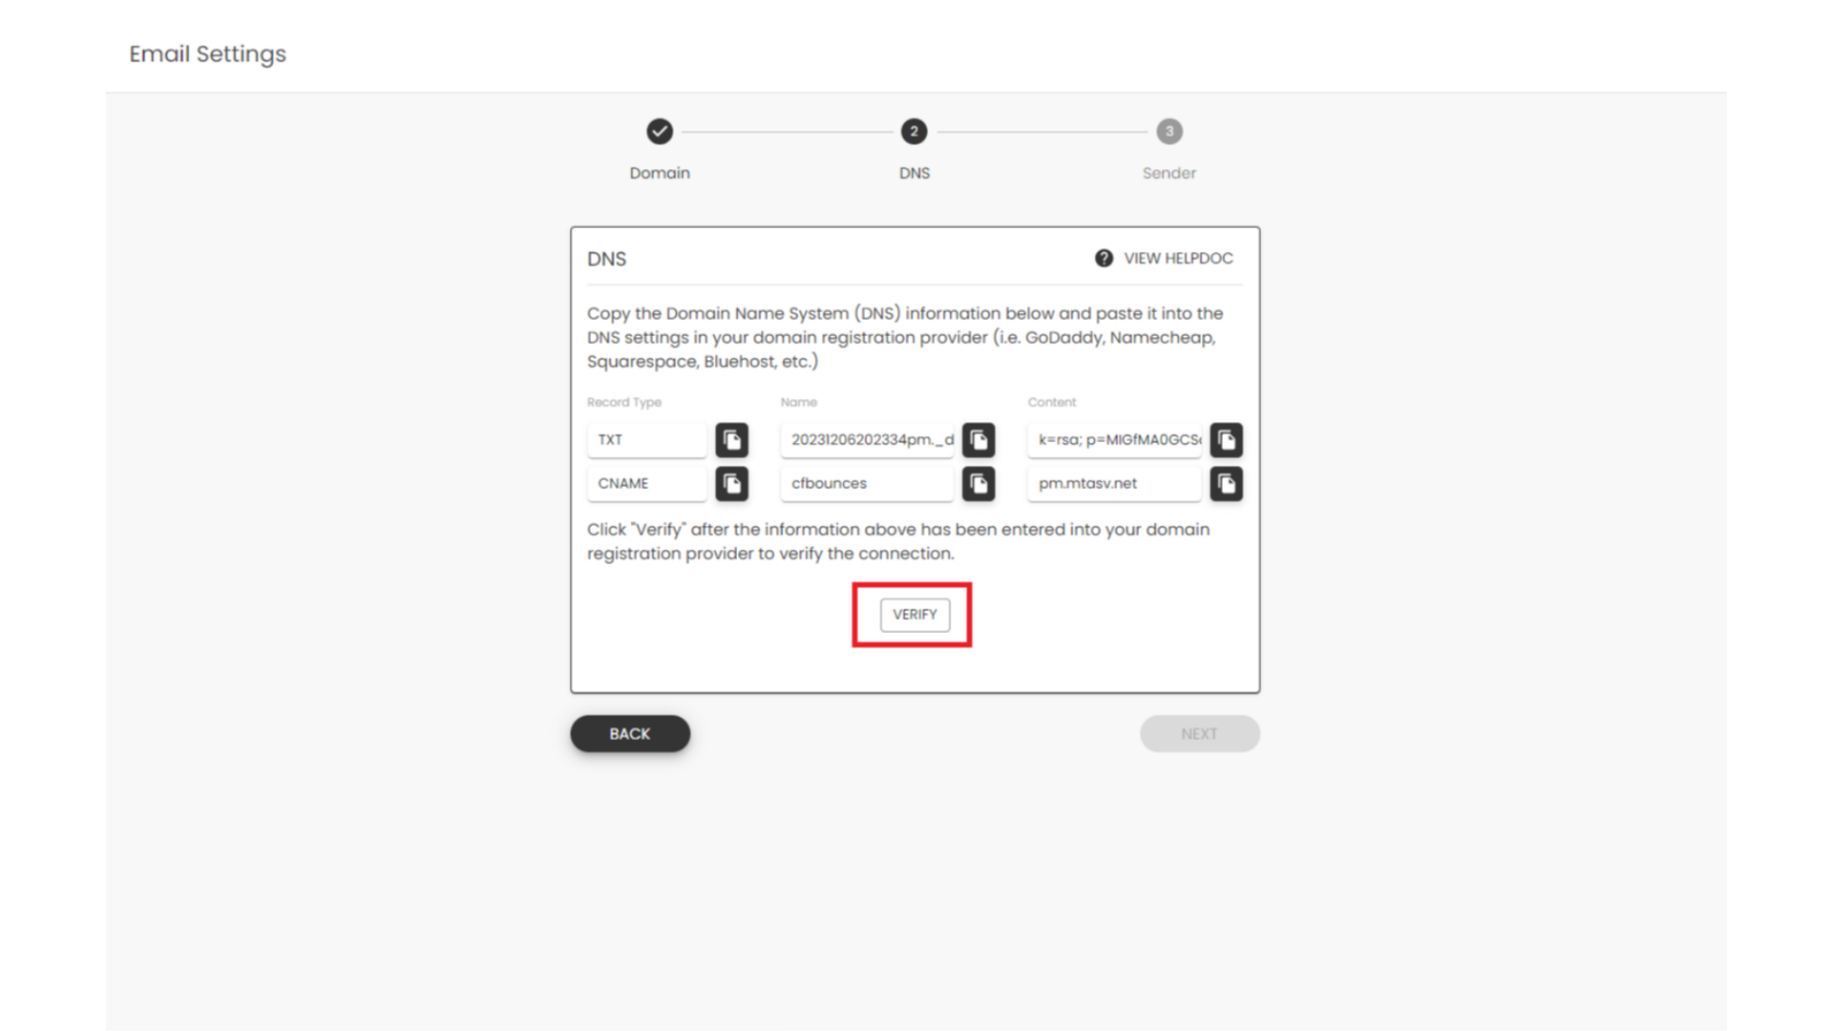Click the copy icon for CNAME record type
Image resolution: width=1833 pixels, height=1031 pixels.
pos(730,482)
